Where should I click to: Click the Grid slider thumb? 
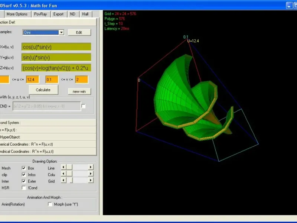click(x=71, y=181)
